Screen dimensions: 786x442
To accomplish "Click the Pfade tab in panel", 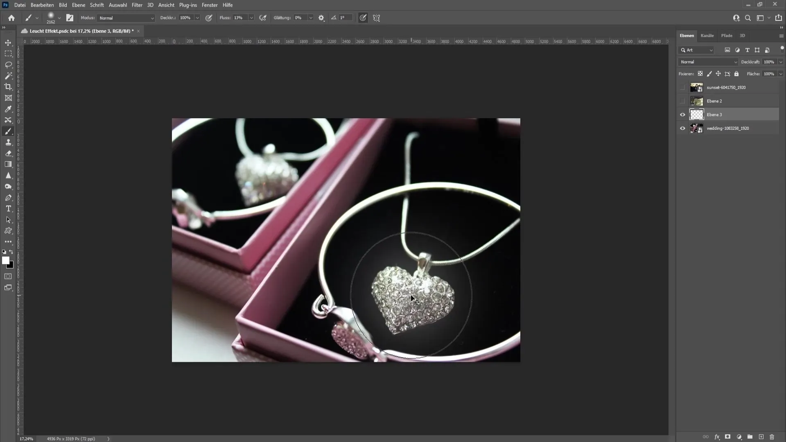I will coord(727,35).
